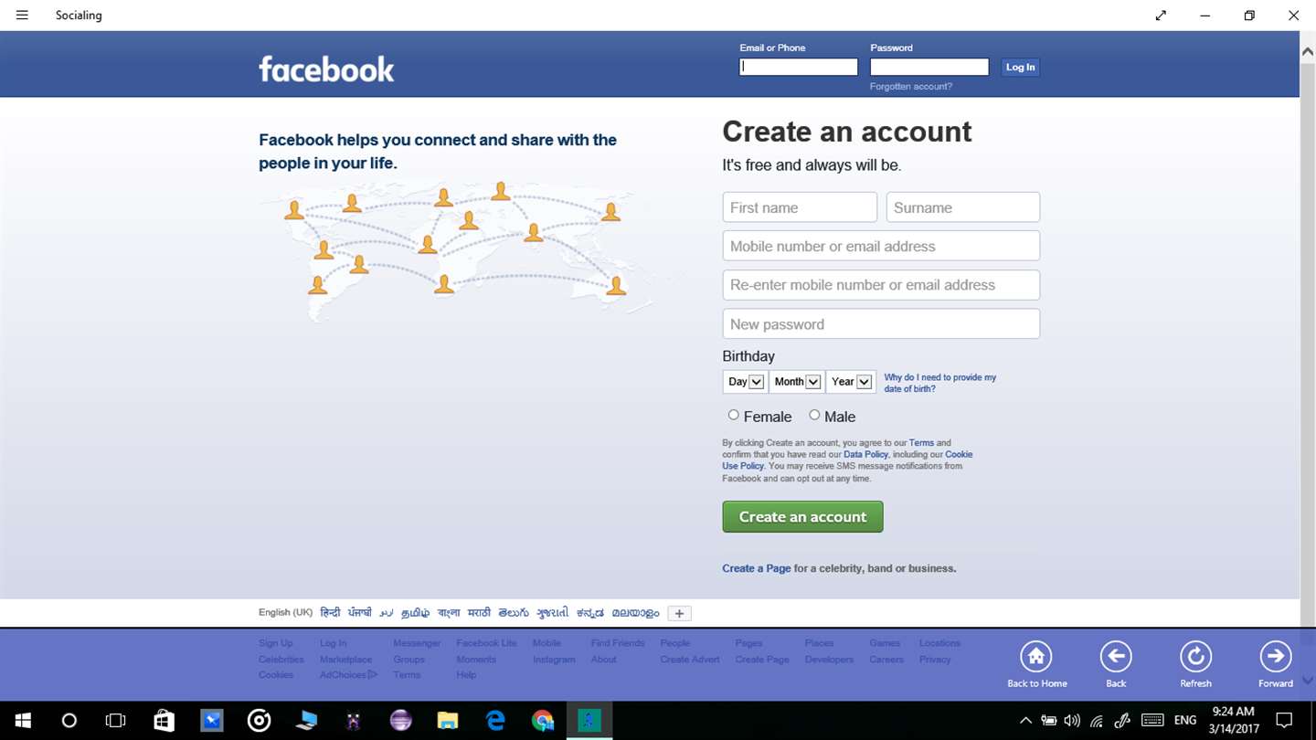The width and height of the screenshot is (1316, 740).
Task: Click the Surname field
Action: tap(963, 207)
